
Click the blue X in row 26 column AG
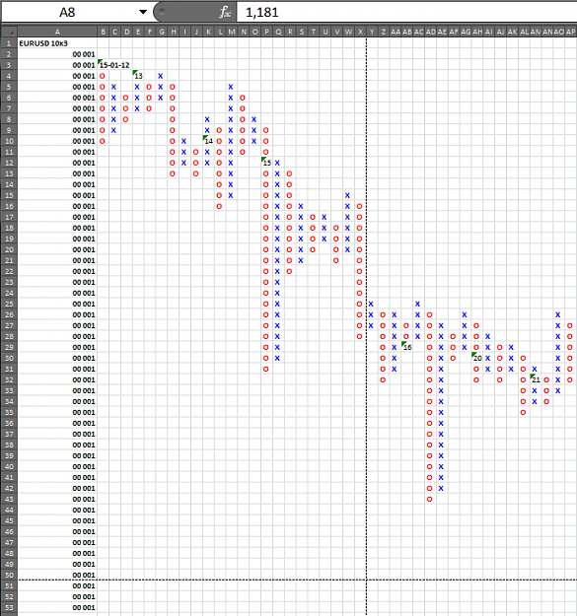click(x=465, y=314)
